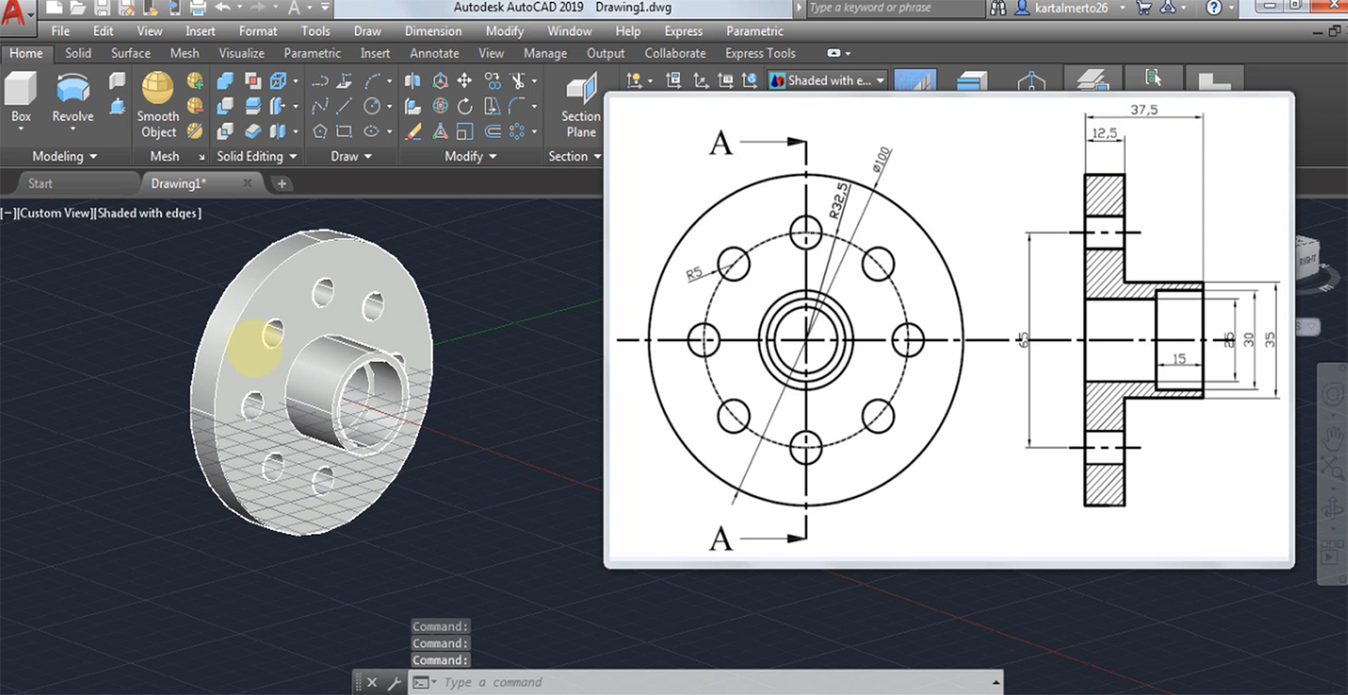This screenshot has height=695, width=1348.
Task: Click the Refine Mesh icon
Action: point(195,131)
